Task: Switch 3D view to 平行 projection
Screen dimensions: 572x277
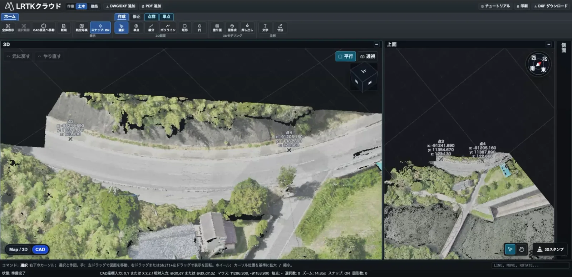Action: click(x=345, y=56)
